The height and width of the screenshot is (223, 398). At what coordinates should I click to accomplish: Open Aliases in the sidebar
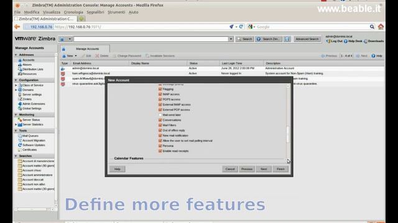27,64
